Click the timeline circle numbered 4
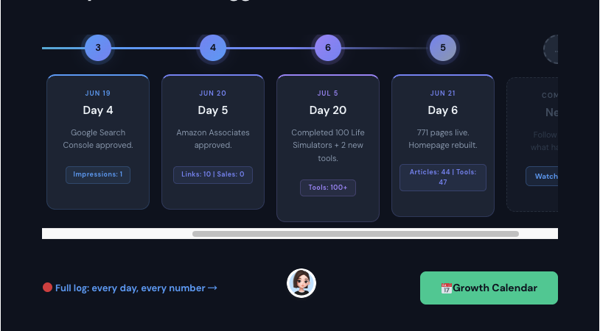 click(213, 48)
